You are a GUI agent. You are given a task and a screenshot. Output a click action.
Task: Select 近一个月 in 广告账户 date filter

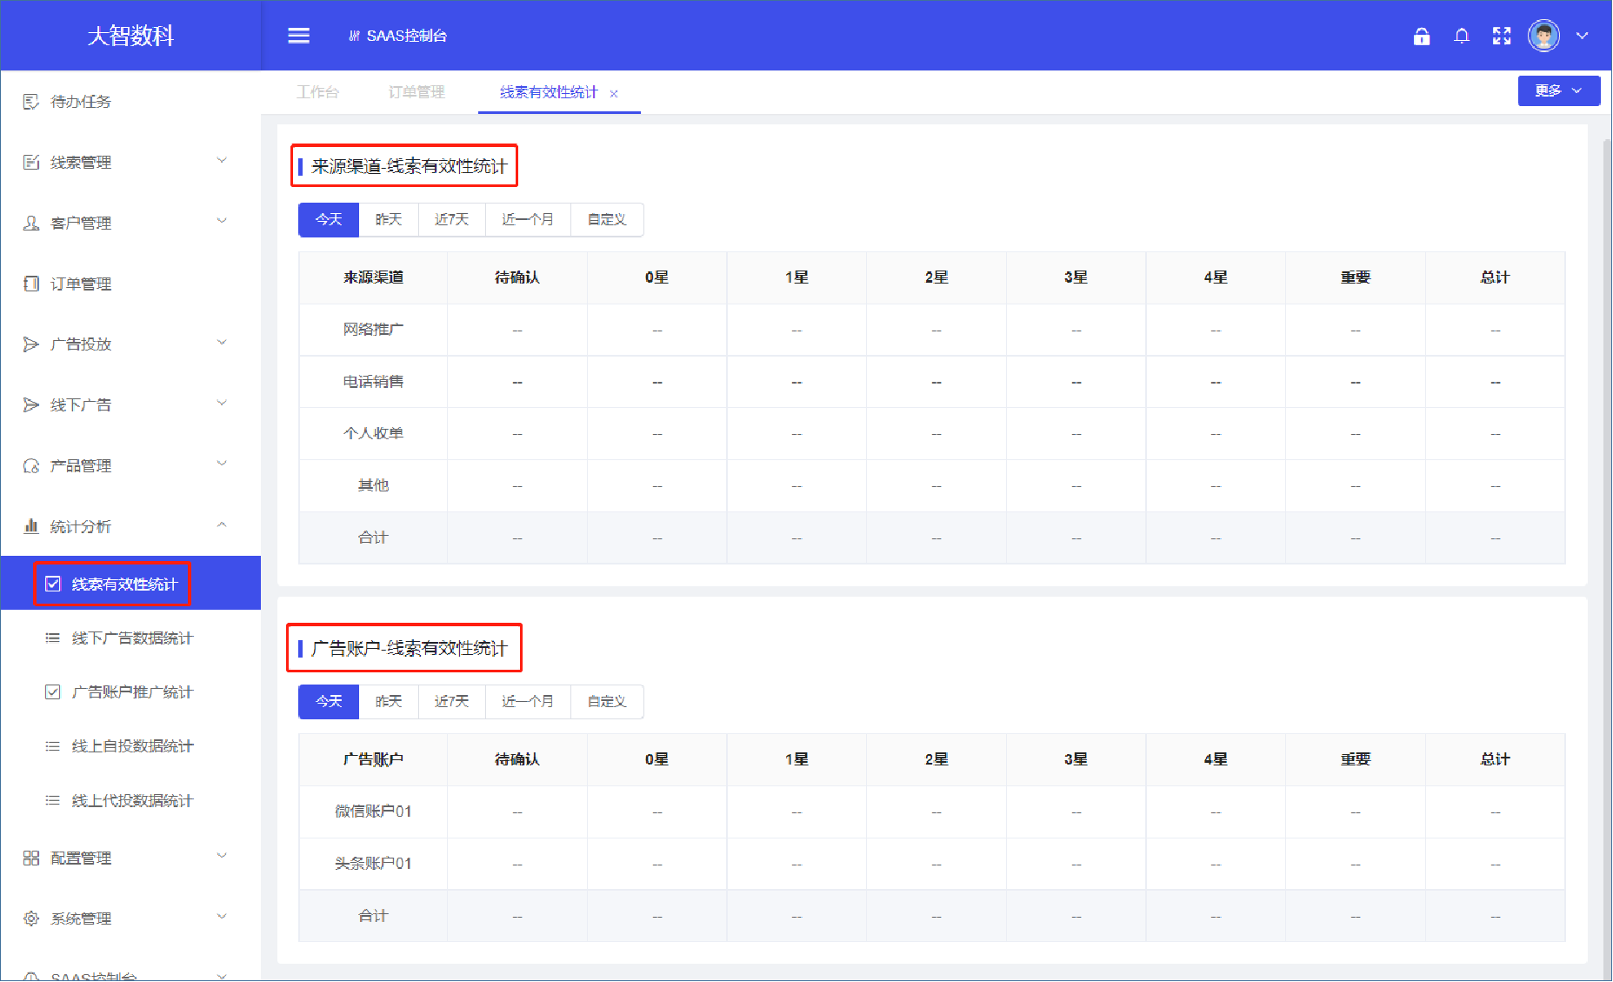[x=528, y=702]
